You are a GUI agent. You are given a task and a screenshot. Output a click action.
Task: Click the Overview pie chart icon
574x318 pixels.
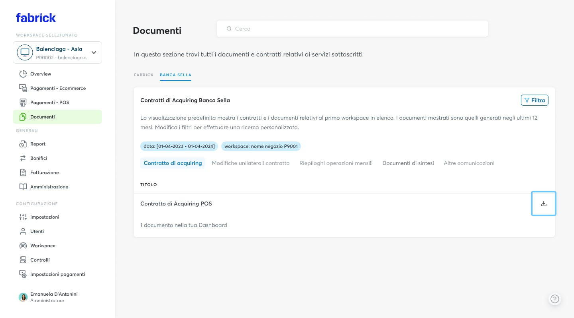pos(23,74)
